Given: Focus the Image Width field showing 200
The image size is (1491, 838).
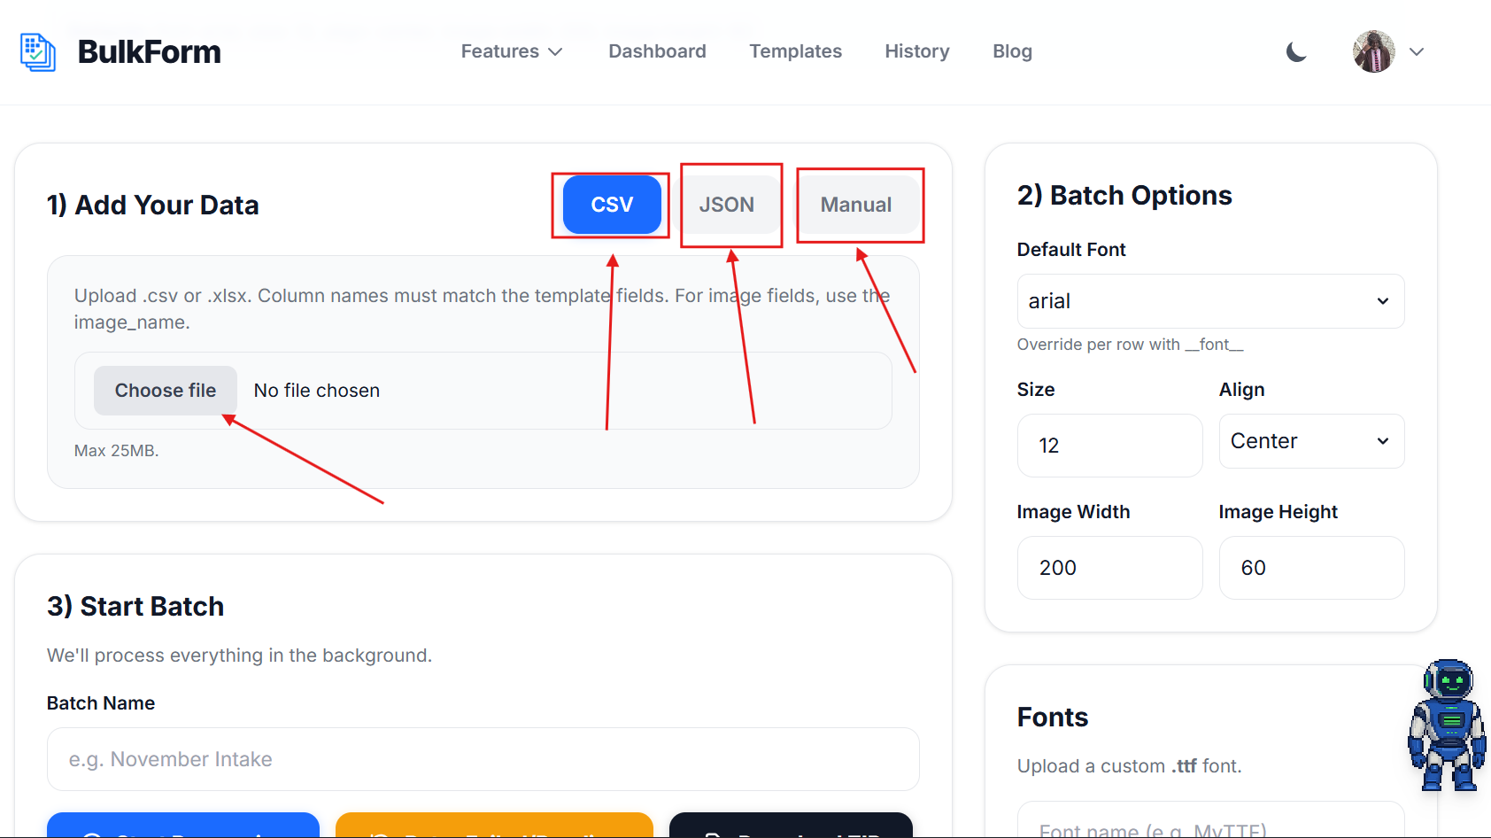Looking at the screenshot, I should coord(1109,568).
